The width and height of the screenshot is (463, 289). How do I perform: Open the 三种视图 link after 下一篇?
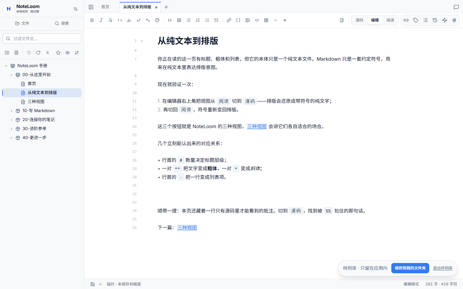point(187,228)
